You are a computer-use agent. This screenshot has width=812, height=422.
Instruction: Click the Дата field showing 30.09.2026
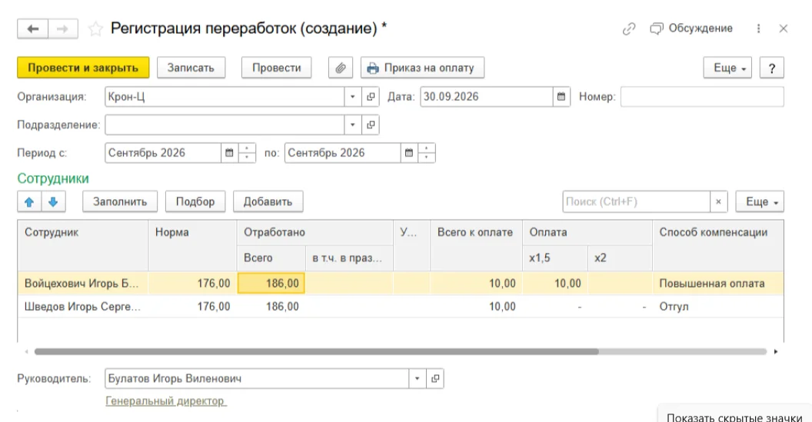[x=486, y=97]
